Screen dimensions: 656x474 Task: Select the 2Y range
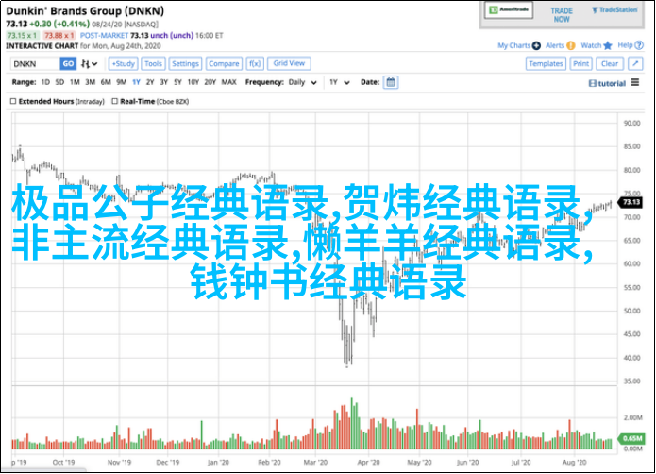150,82
